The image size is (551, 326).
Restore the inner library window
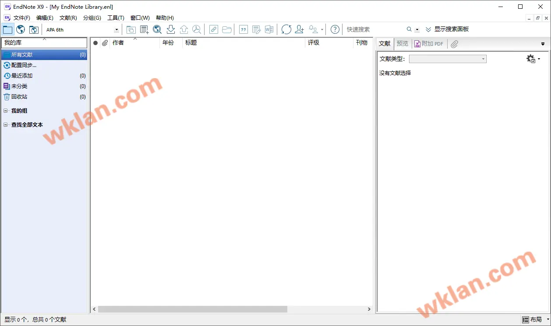[537, 18]
